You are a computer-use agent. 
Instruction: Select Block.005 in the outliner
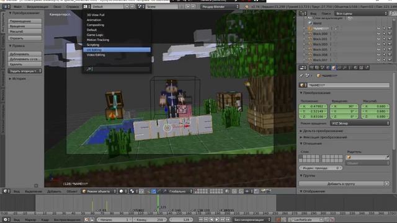(x=320, y=50)
